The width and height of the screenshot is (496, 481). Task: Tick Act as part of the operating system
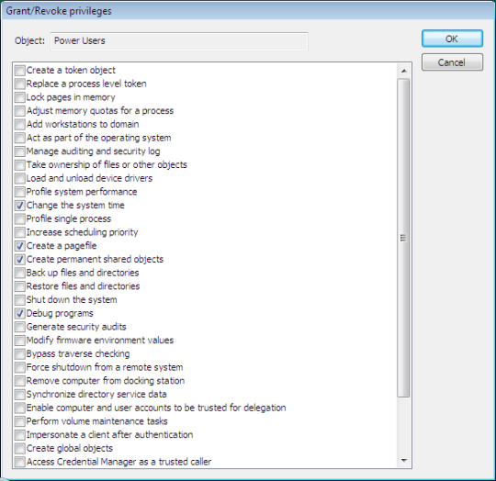(x=19, y=138)
